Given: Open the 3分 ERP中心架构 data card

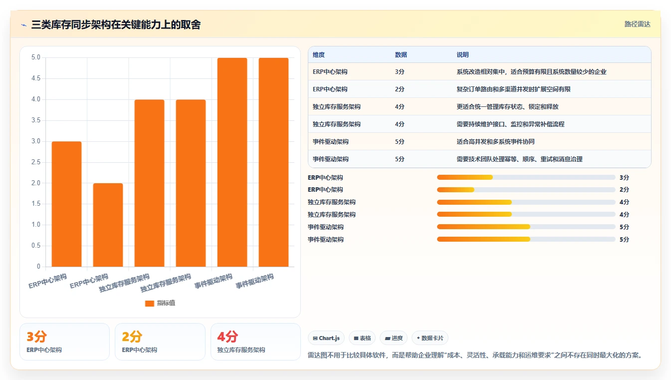Looking at the screenshot, I should pyautogui.click(x=64, y=342).
